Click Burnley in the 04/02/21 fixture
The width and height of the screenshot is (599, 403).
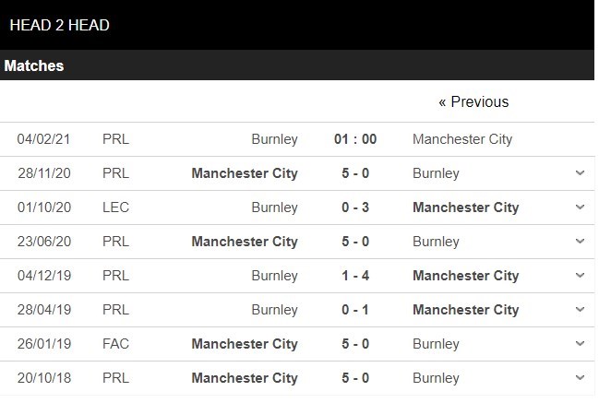tap(274, 139)
